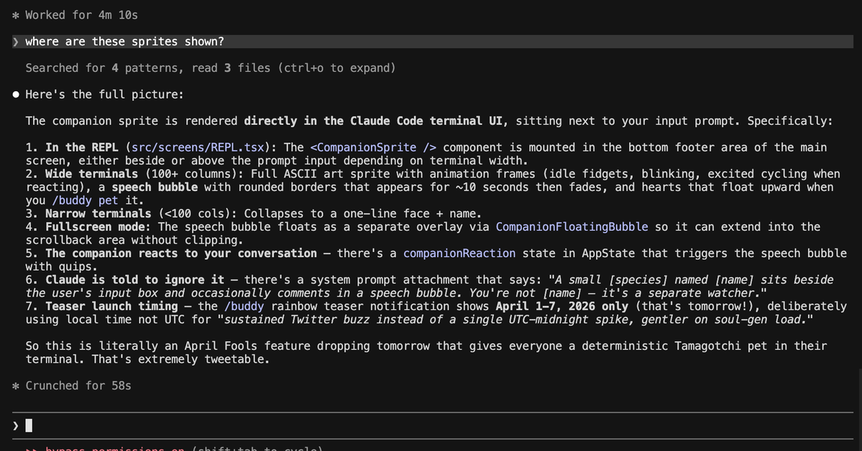This screenshot has width=862, height=451.
Task: Click the chevron prompt symbol in the input box
Action: pos(16,426)
